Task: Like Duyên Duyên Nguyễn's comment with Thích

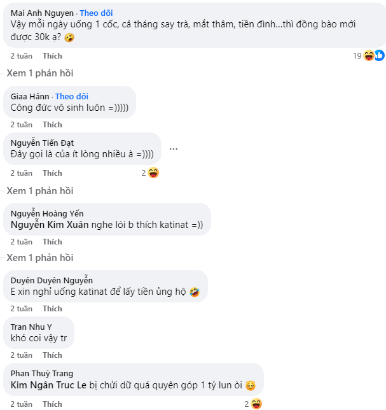Action: pos(52,309)
